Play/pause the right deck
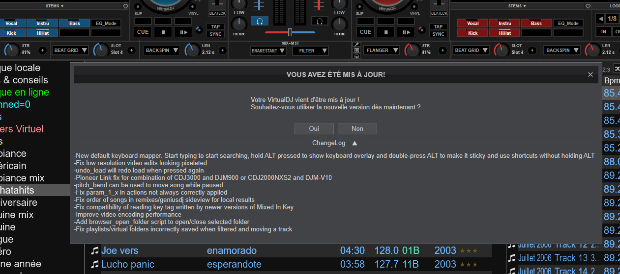 click(406, 32)
